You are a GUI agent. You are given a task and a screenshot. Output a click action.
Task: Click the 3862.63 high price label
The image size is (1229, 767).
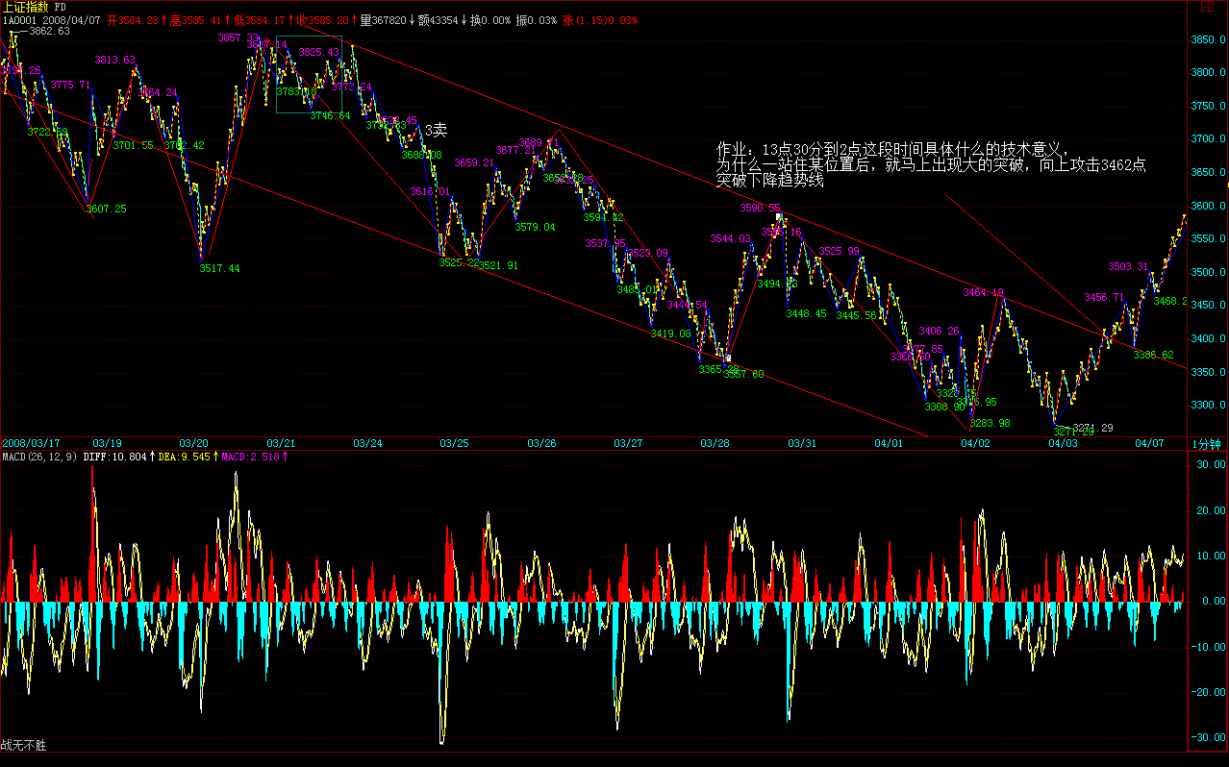(x=48, y=31)
